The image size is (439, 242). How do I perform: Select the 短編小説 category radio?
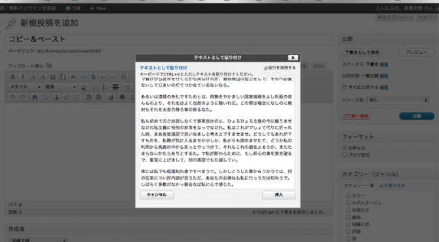tap(349, 224)
